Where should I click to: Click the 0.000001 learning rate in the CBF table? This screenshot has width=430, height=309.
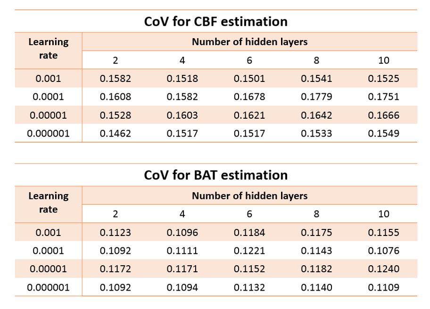(x=49, y=133)
